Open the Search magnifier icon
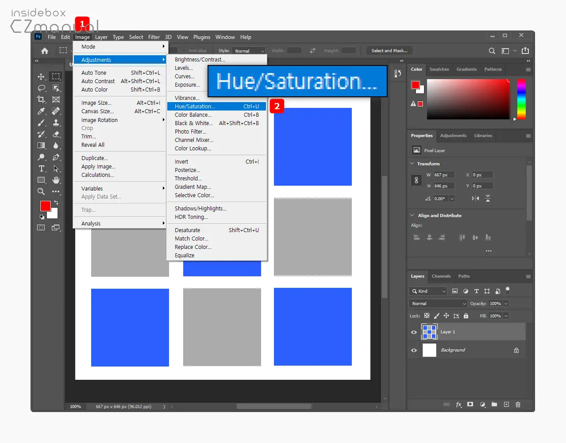Viewport: 566px width, 443px height. [492, 51]
